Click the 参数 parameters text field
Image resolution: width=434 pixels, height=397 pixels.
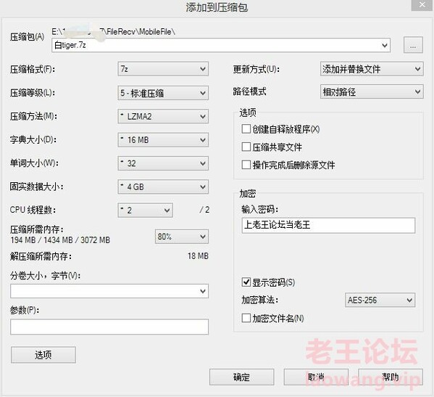(x=109, y=327)
